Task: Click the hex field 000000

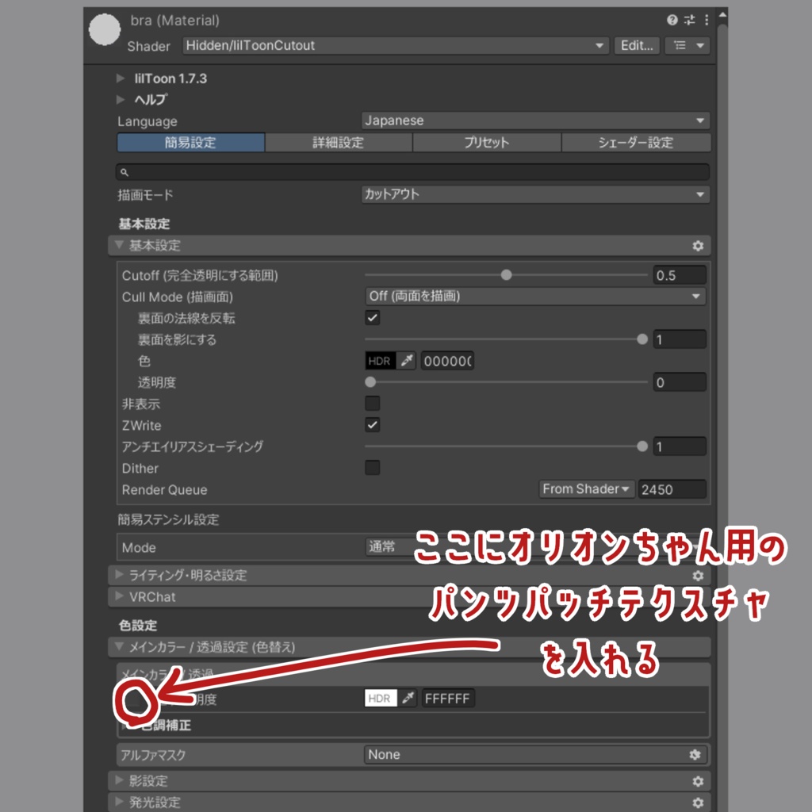Action: click(447, 361)
